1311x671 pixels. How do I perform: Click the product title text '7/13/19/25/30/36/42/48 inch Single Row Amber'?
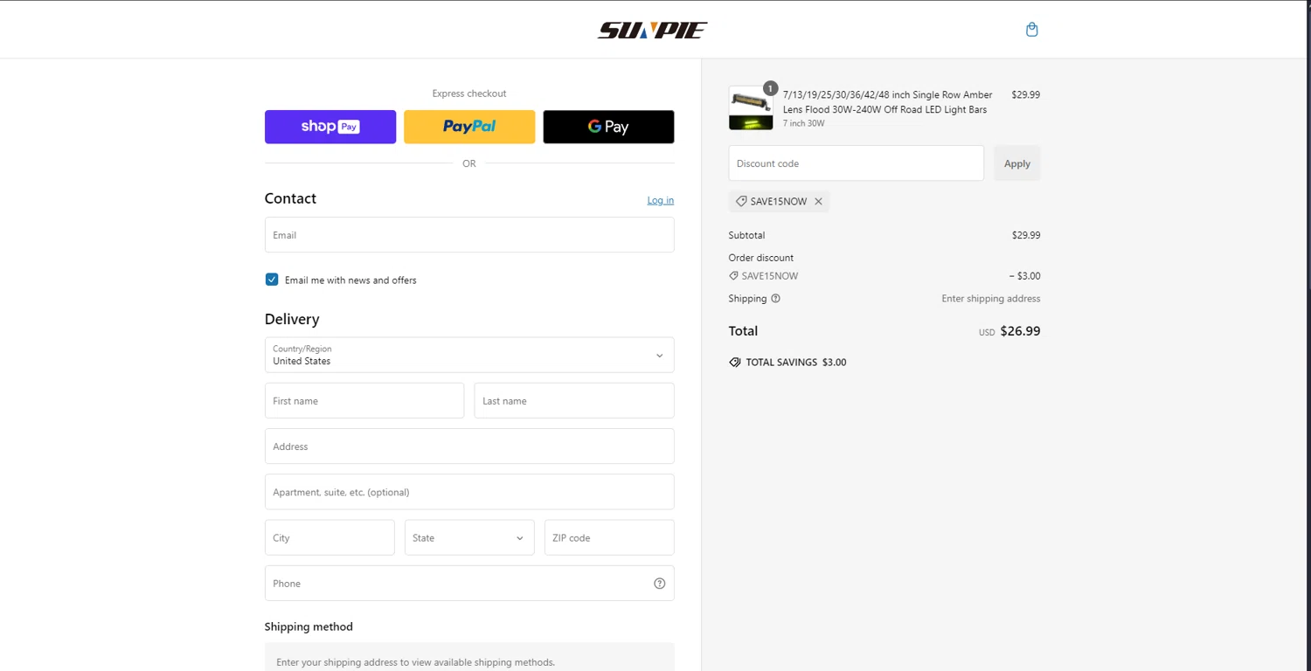[x=887, y=95]
